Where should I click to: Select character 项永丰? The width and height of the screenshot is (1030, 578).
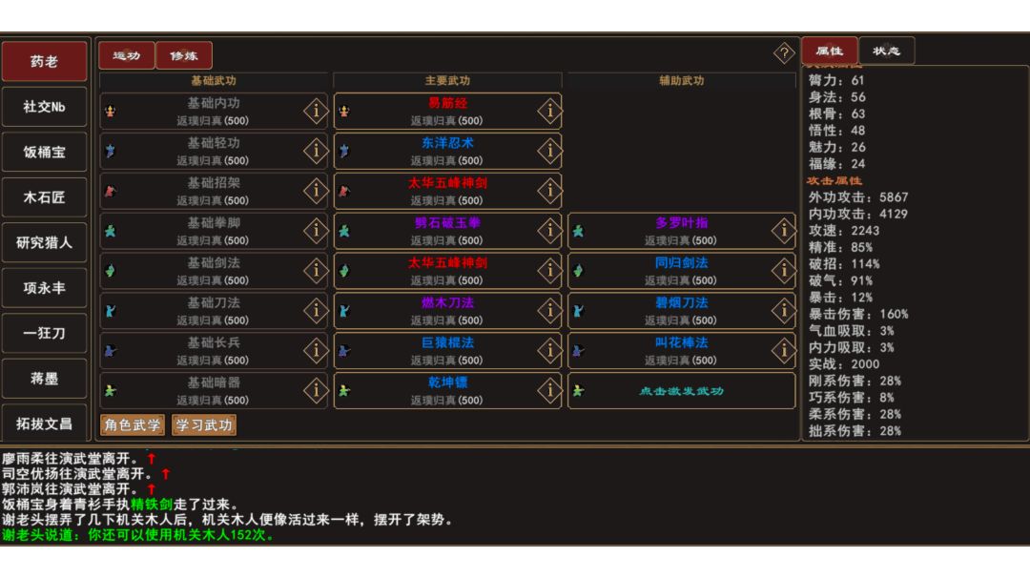44,288
